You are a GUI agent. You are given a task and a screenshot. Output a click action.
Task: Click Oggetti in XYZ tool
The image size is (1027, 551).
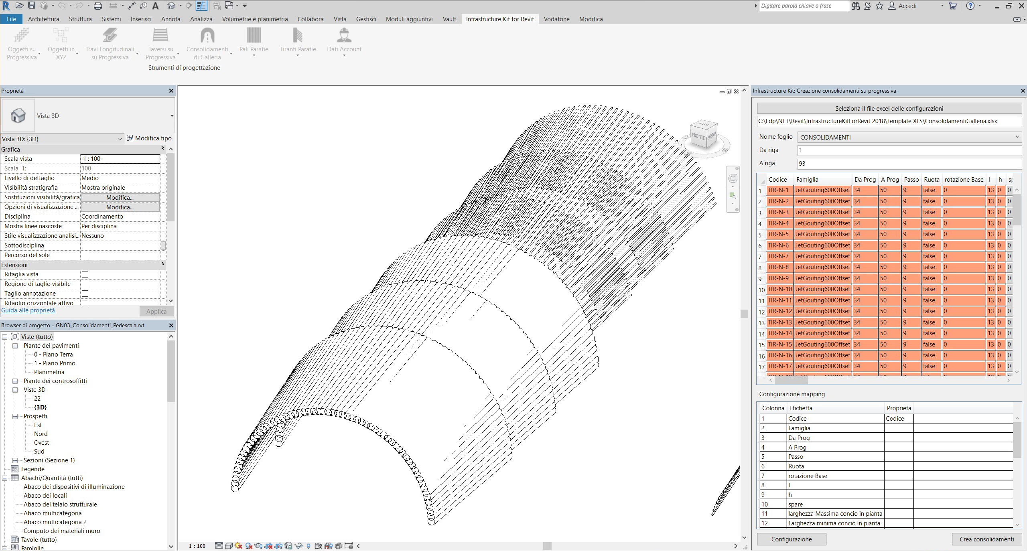pos(61,44)
